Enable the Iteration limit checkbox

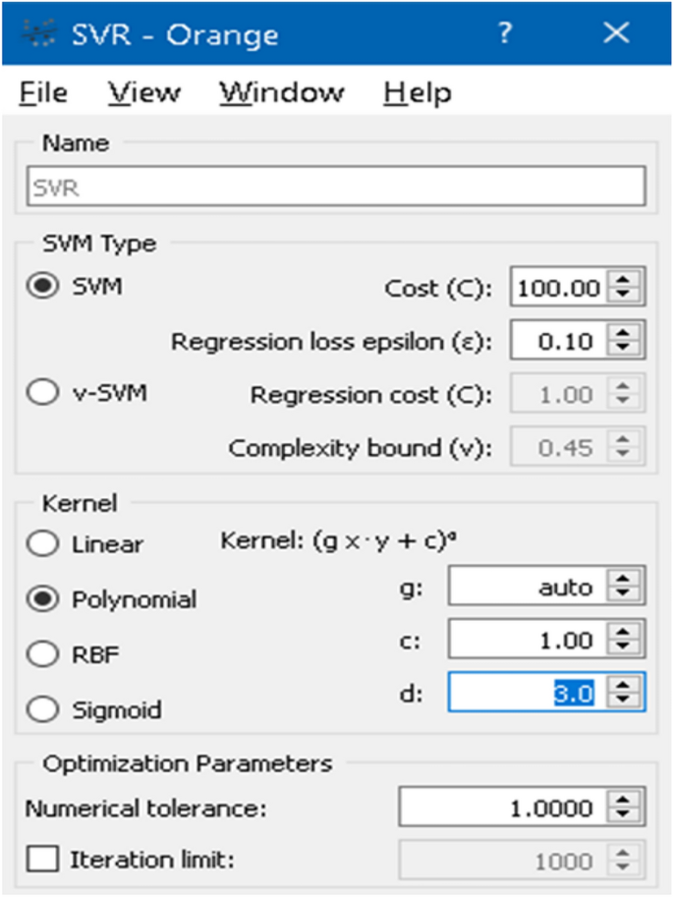click(43, 862)
